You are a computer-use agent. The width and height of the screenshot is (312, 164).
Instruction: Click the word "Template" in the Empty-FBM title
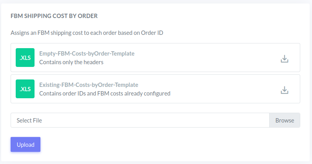click(x=122, y=53)
